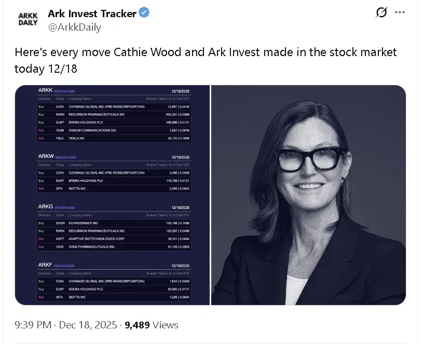Select the SDGR Schrodinger Inc row
Viewport: 424px width, 344px height.
(114, 222)
